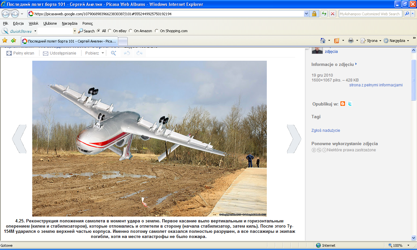Image resolution: width=417 pixels, height=250 pixels.
Task: Click the magnifier search button beside MyAshampoo box
Action: (407, 14)
